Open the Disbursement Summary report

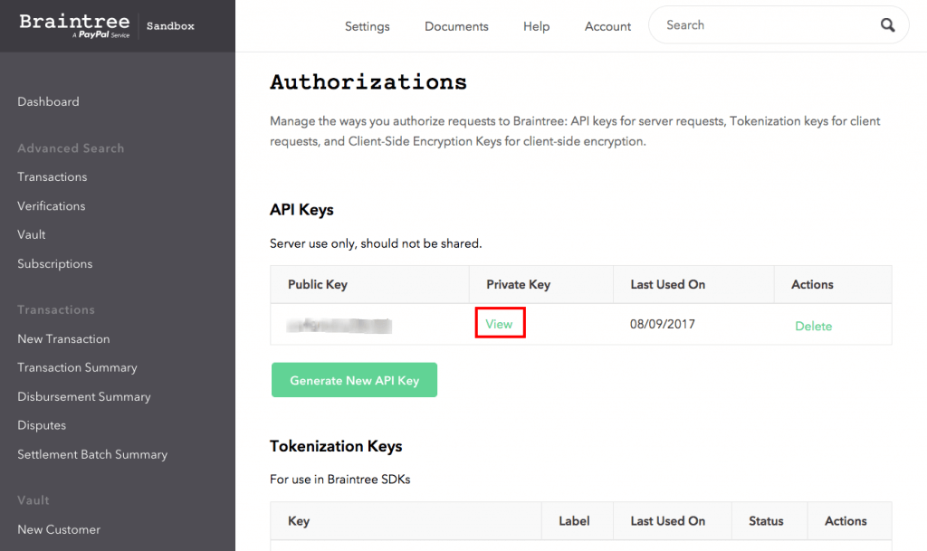pyautogui.click(x=83, y=396)
